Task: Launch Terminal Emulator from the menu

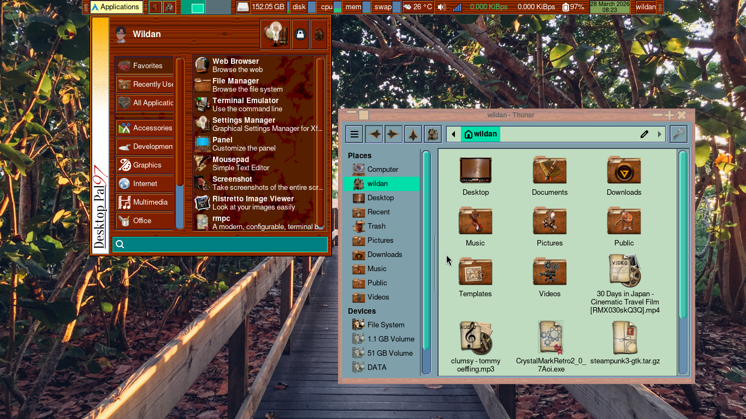Action: (246, 104)
